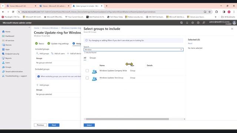Show more bookmarks chevron

tap(216, 17)
